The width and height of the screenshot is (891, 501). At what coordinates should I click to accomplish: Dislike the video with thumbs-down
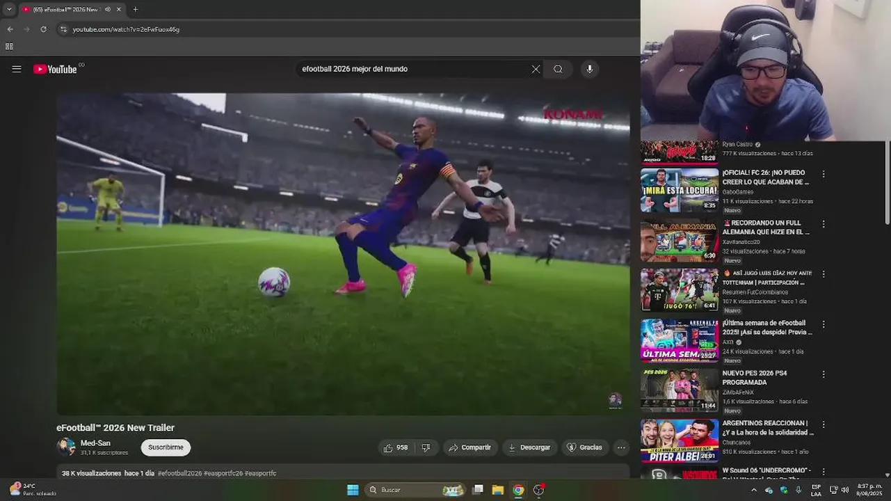(426, 447)
